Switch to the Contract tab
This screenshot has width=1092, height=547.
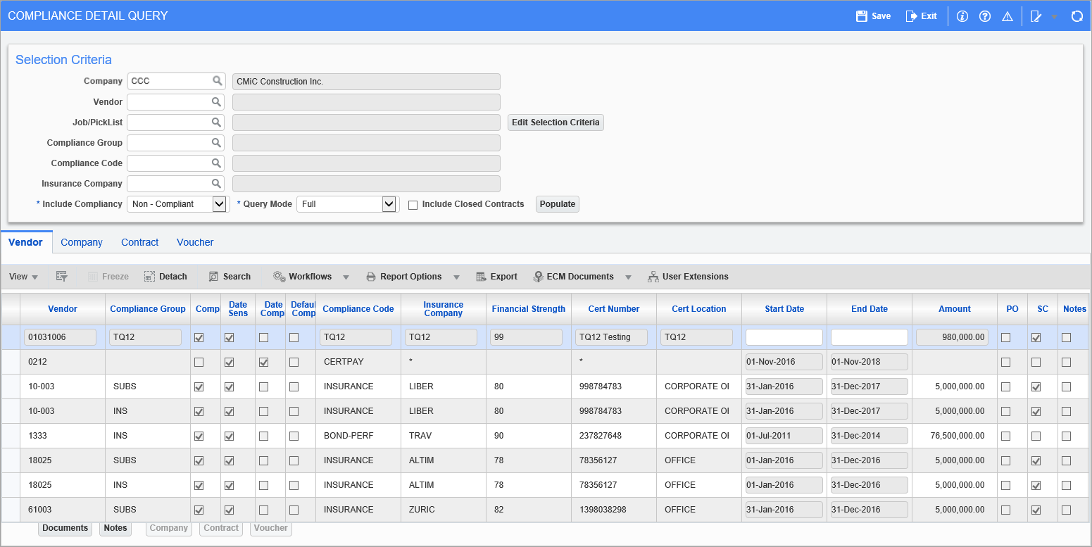tap(139, 242)
